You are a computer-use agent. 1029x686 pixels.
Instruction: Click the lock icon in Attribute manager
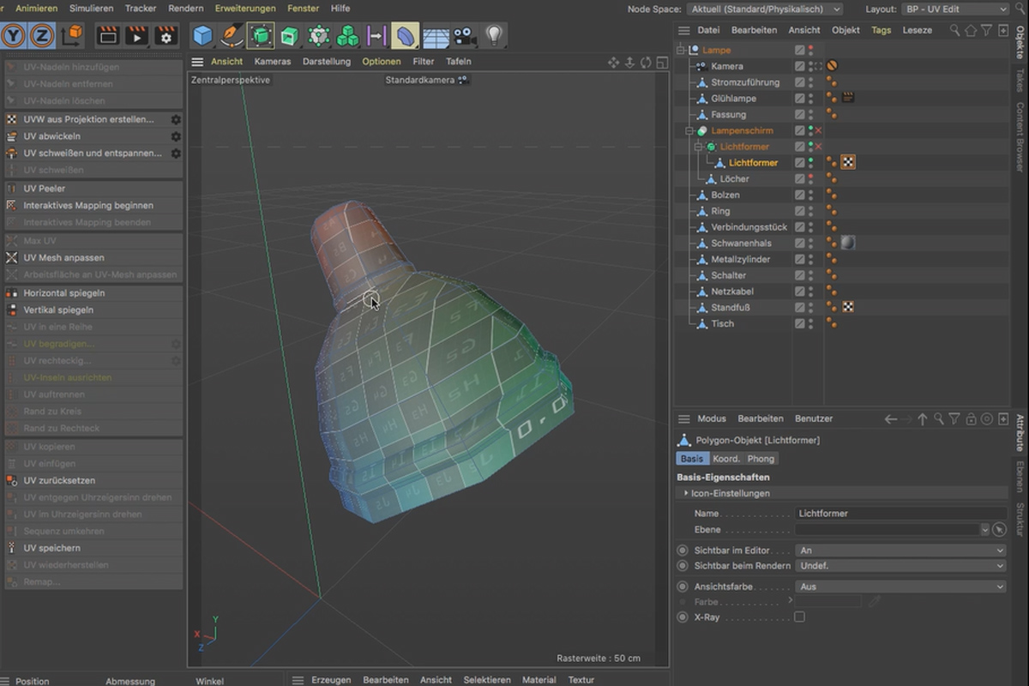pyautogui.click(x=971, y=419)
